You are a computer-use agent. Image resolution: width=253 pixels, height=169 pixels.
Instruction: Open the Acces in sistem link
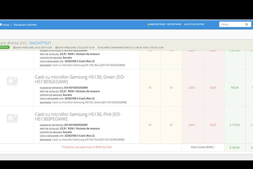pos(195,24)
